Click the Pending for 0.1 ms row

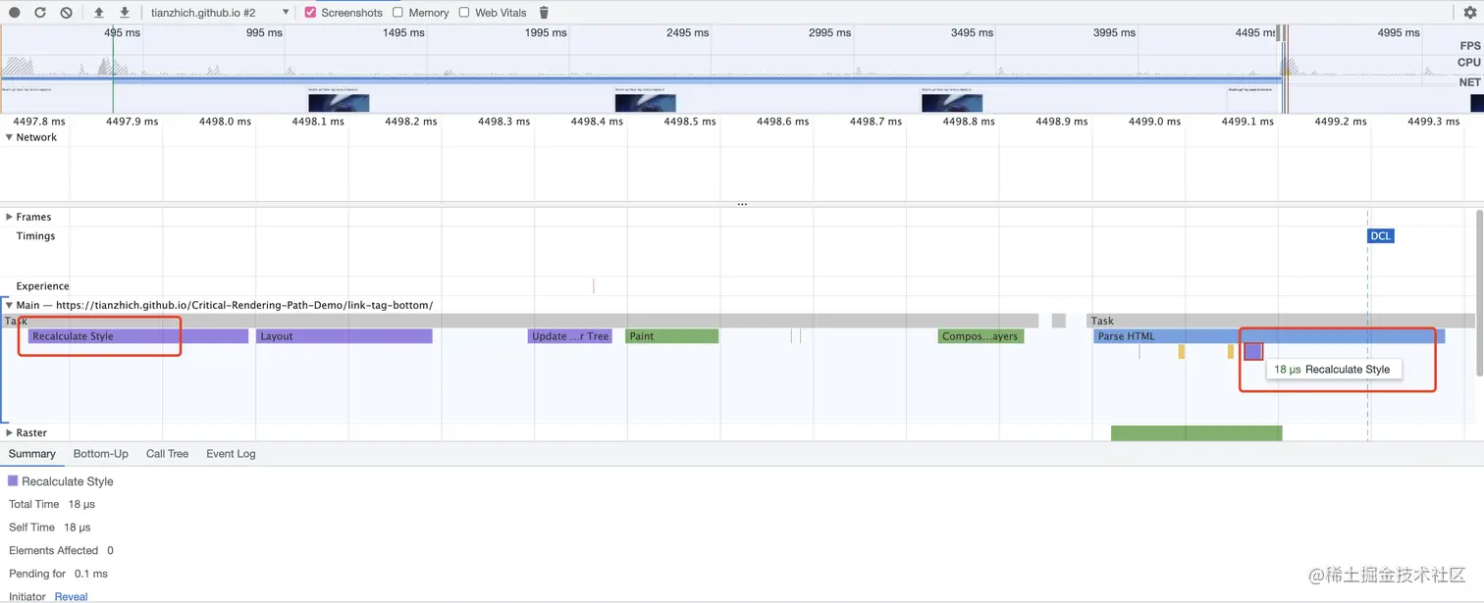(58, 574)
